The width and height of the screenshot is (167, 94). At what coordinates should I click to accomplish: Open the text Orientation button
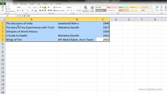click(49, 7)
